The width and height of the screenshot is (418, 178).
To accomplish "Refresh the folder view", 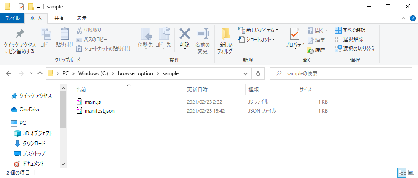I will point(258,74).
